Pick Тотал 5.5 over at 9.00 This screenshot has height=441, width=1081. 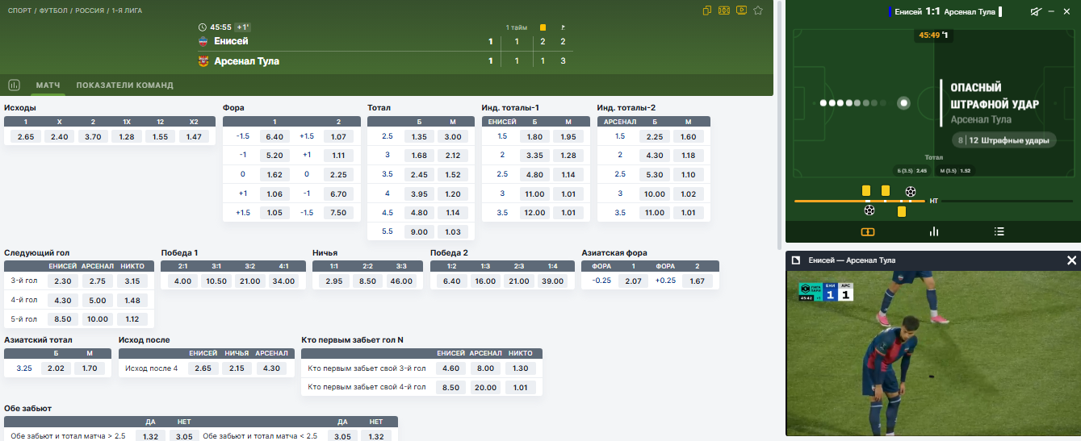point(419,232)
